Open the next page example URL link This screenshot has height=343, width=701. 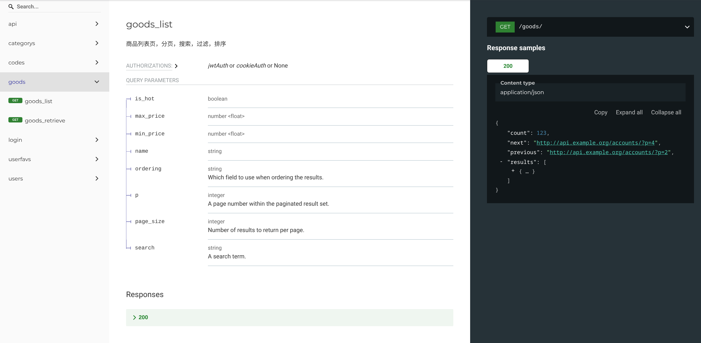click(x=595, y=143)
